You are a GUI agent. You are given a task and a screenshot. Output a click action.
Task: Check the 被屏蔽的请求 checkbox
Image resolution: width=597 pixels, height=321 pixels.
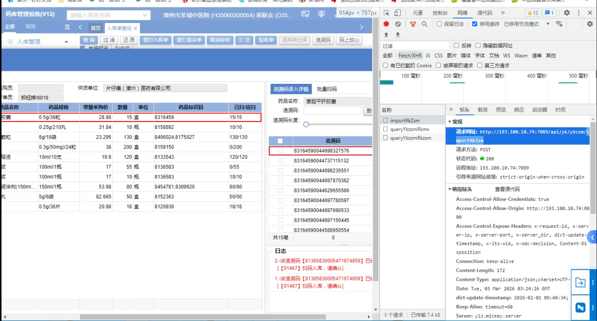point(438,65)
